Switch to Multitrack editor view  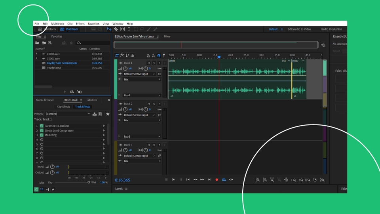pos(69,29)
